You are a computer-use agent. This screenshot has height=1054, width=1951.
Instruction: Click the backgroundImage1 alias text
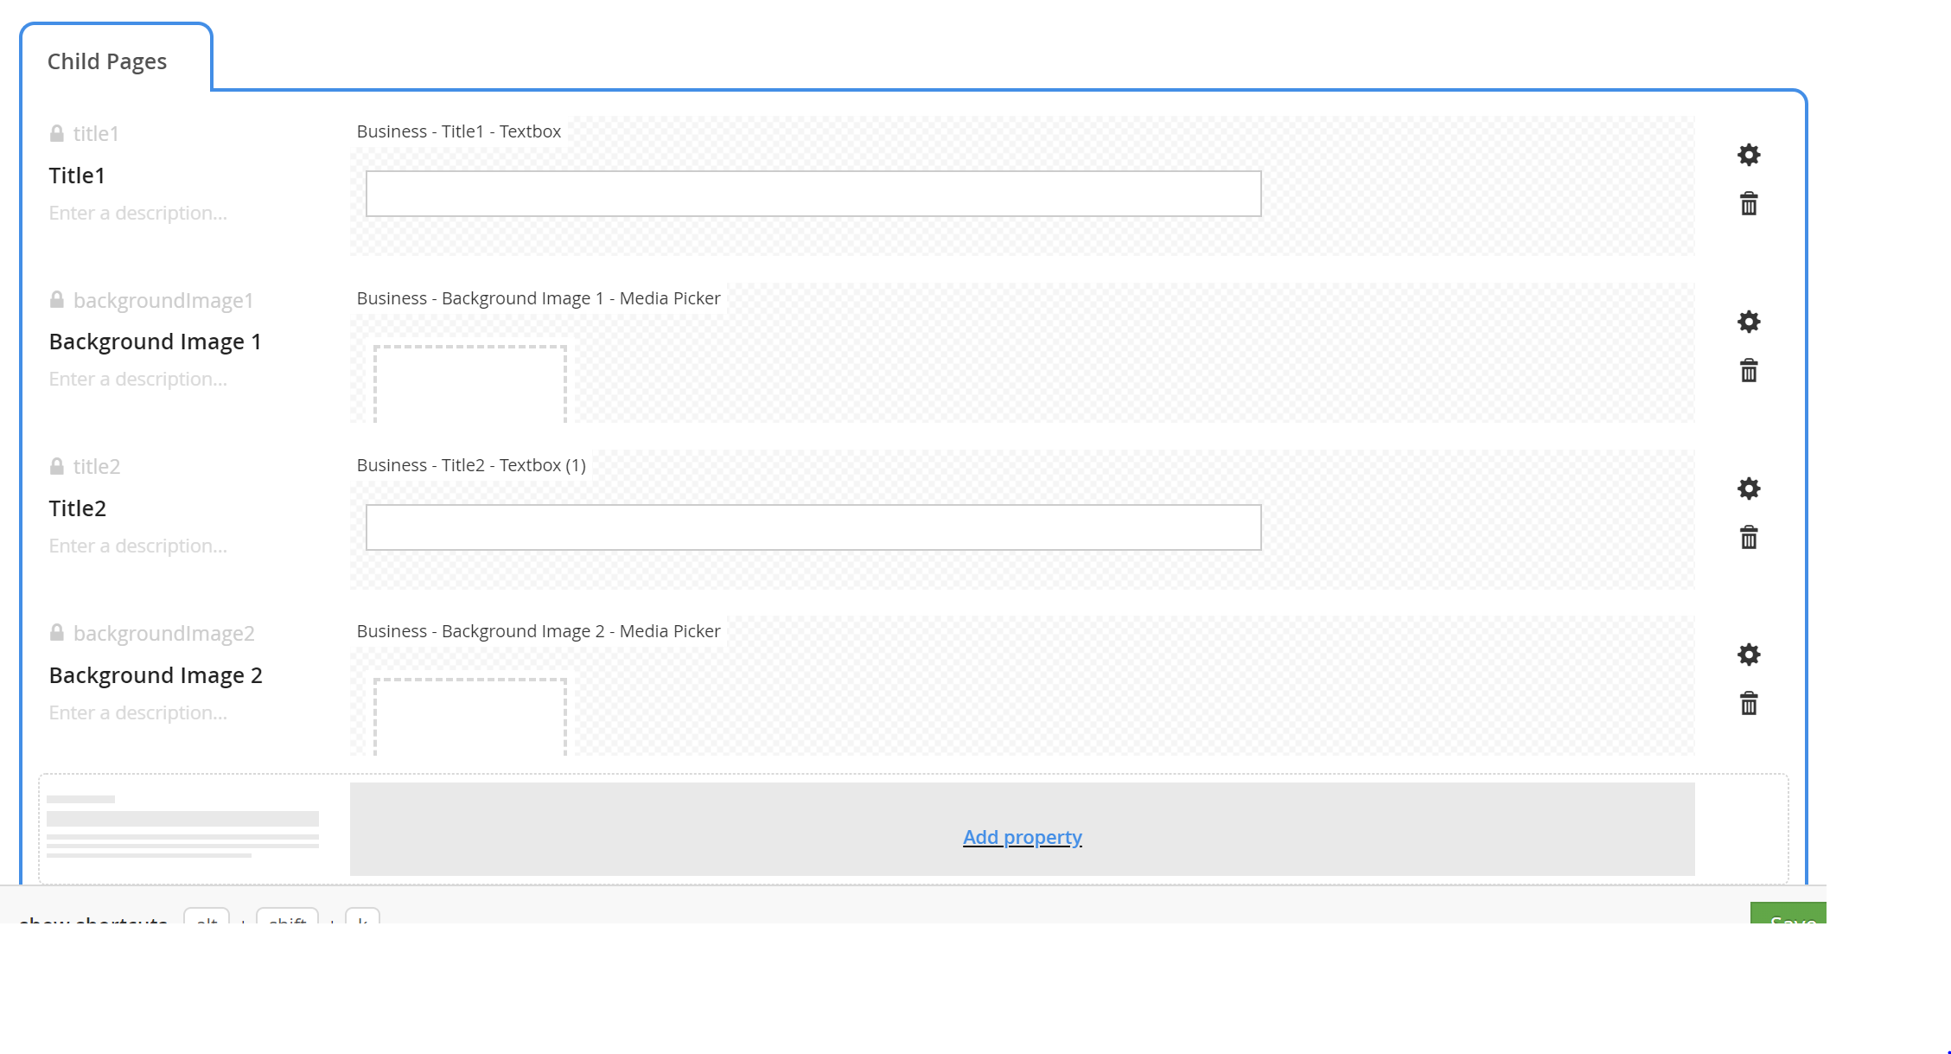click(163, 300)
